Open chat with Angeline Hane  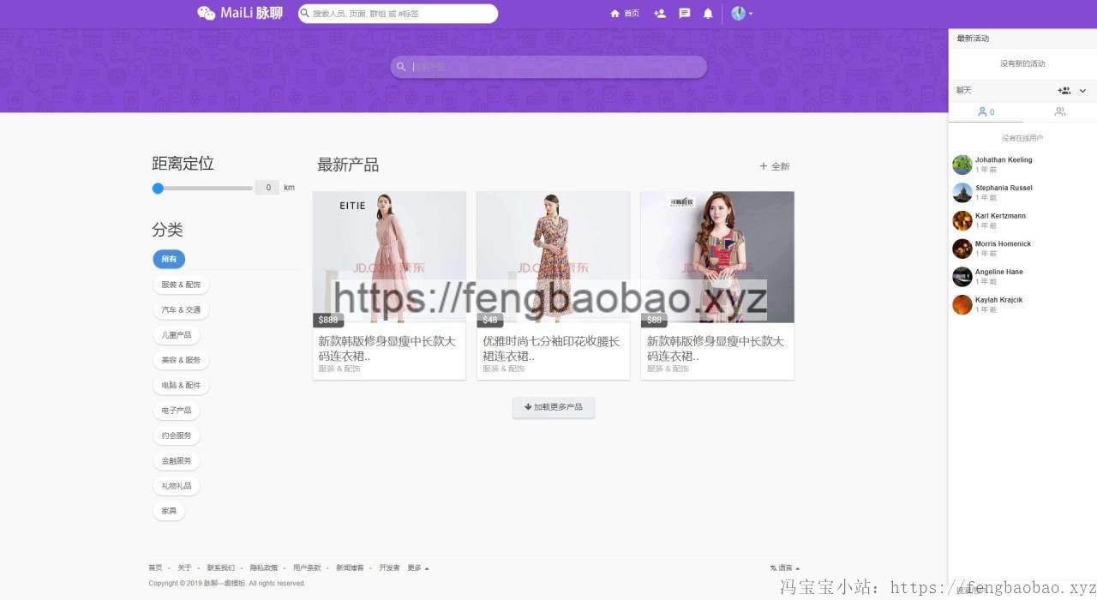point(1022,277)
